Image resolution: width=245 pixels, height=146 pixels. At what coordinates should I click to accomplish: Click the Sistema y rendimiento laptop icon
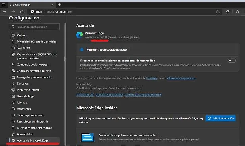click(x=13, y=115)
